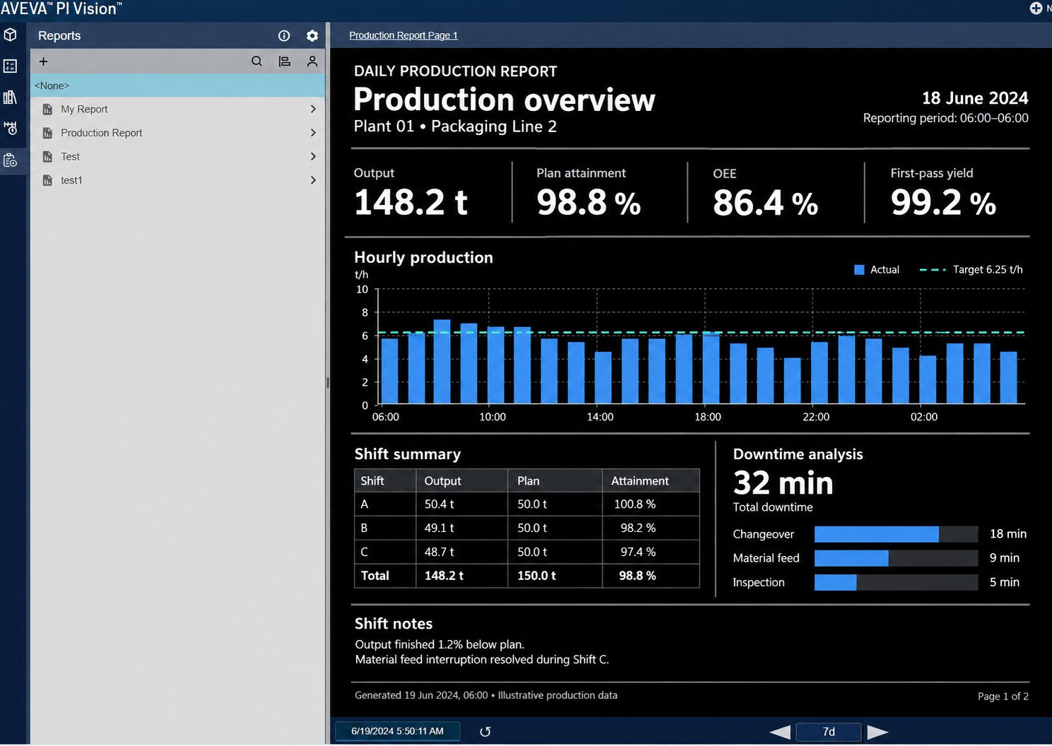Click the blue Actual legend swatch
Image resolution: width=1052 pixels, height=746 pixels.
(859, 270)
